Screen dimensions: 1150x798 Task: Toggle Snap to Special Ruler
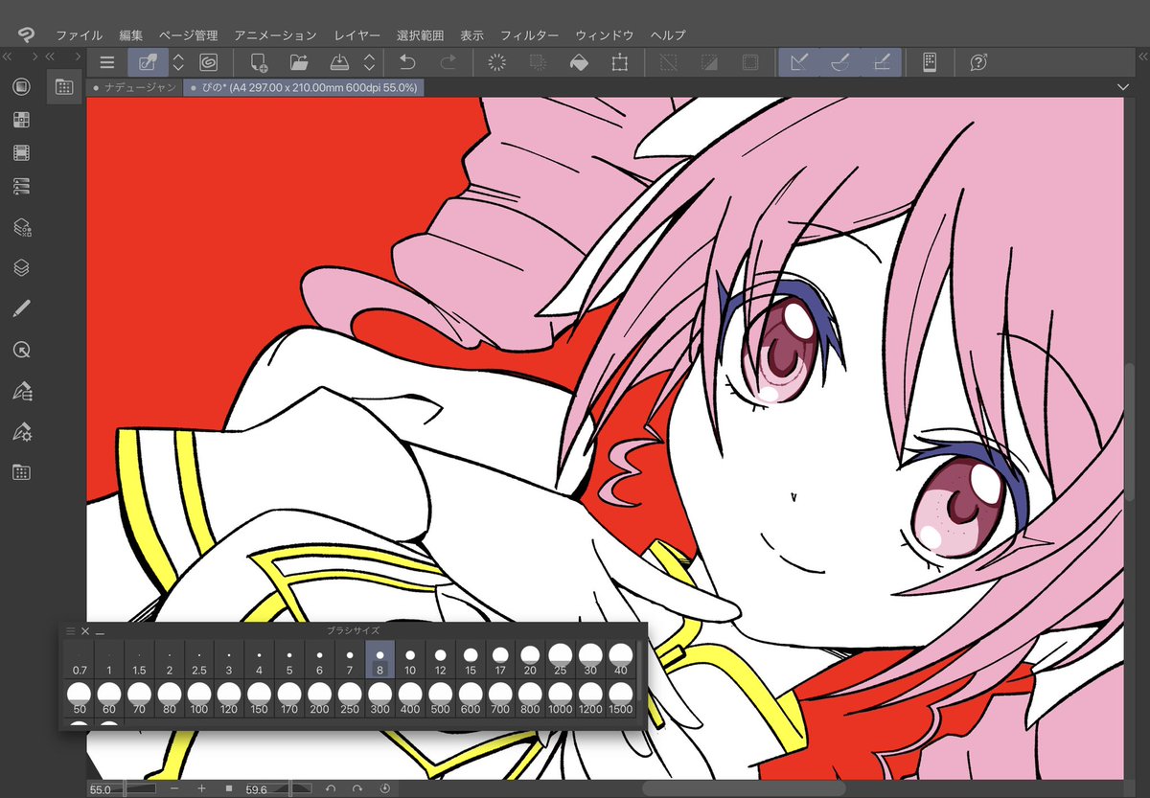[839, 62]
